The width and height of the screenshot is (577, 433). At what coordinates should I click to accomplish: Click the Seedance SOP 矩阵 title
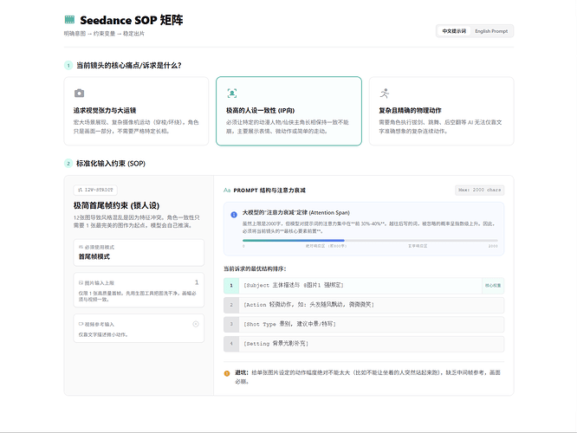pyautogui.click(x=132, y=20)
